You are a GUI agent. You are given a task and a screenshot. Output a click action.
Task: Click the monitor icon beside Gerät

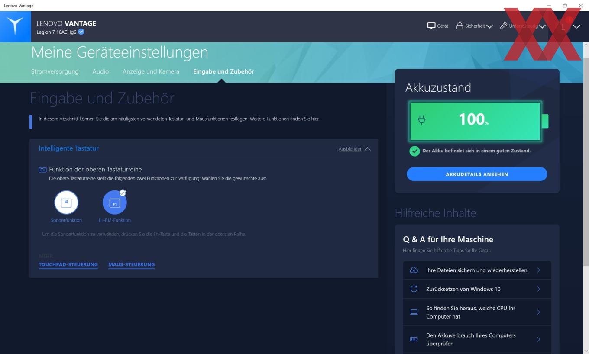click(x=431, y=26)
